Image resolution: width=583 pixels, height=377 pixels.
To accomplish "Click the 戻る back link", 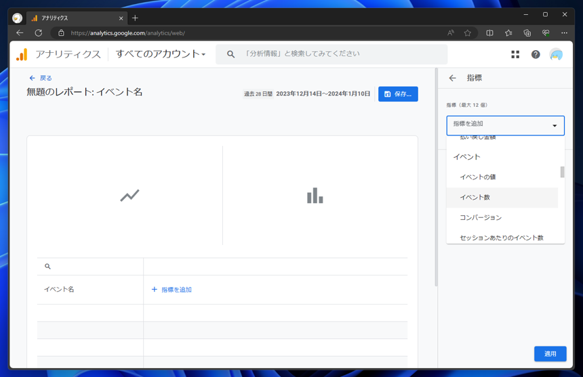I will 41,78.
